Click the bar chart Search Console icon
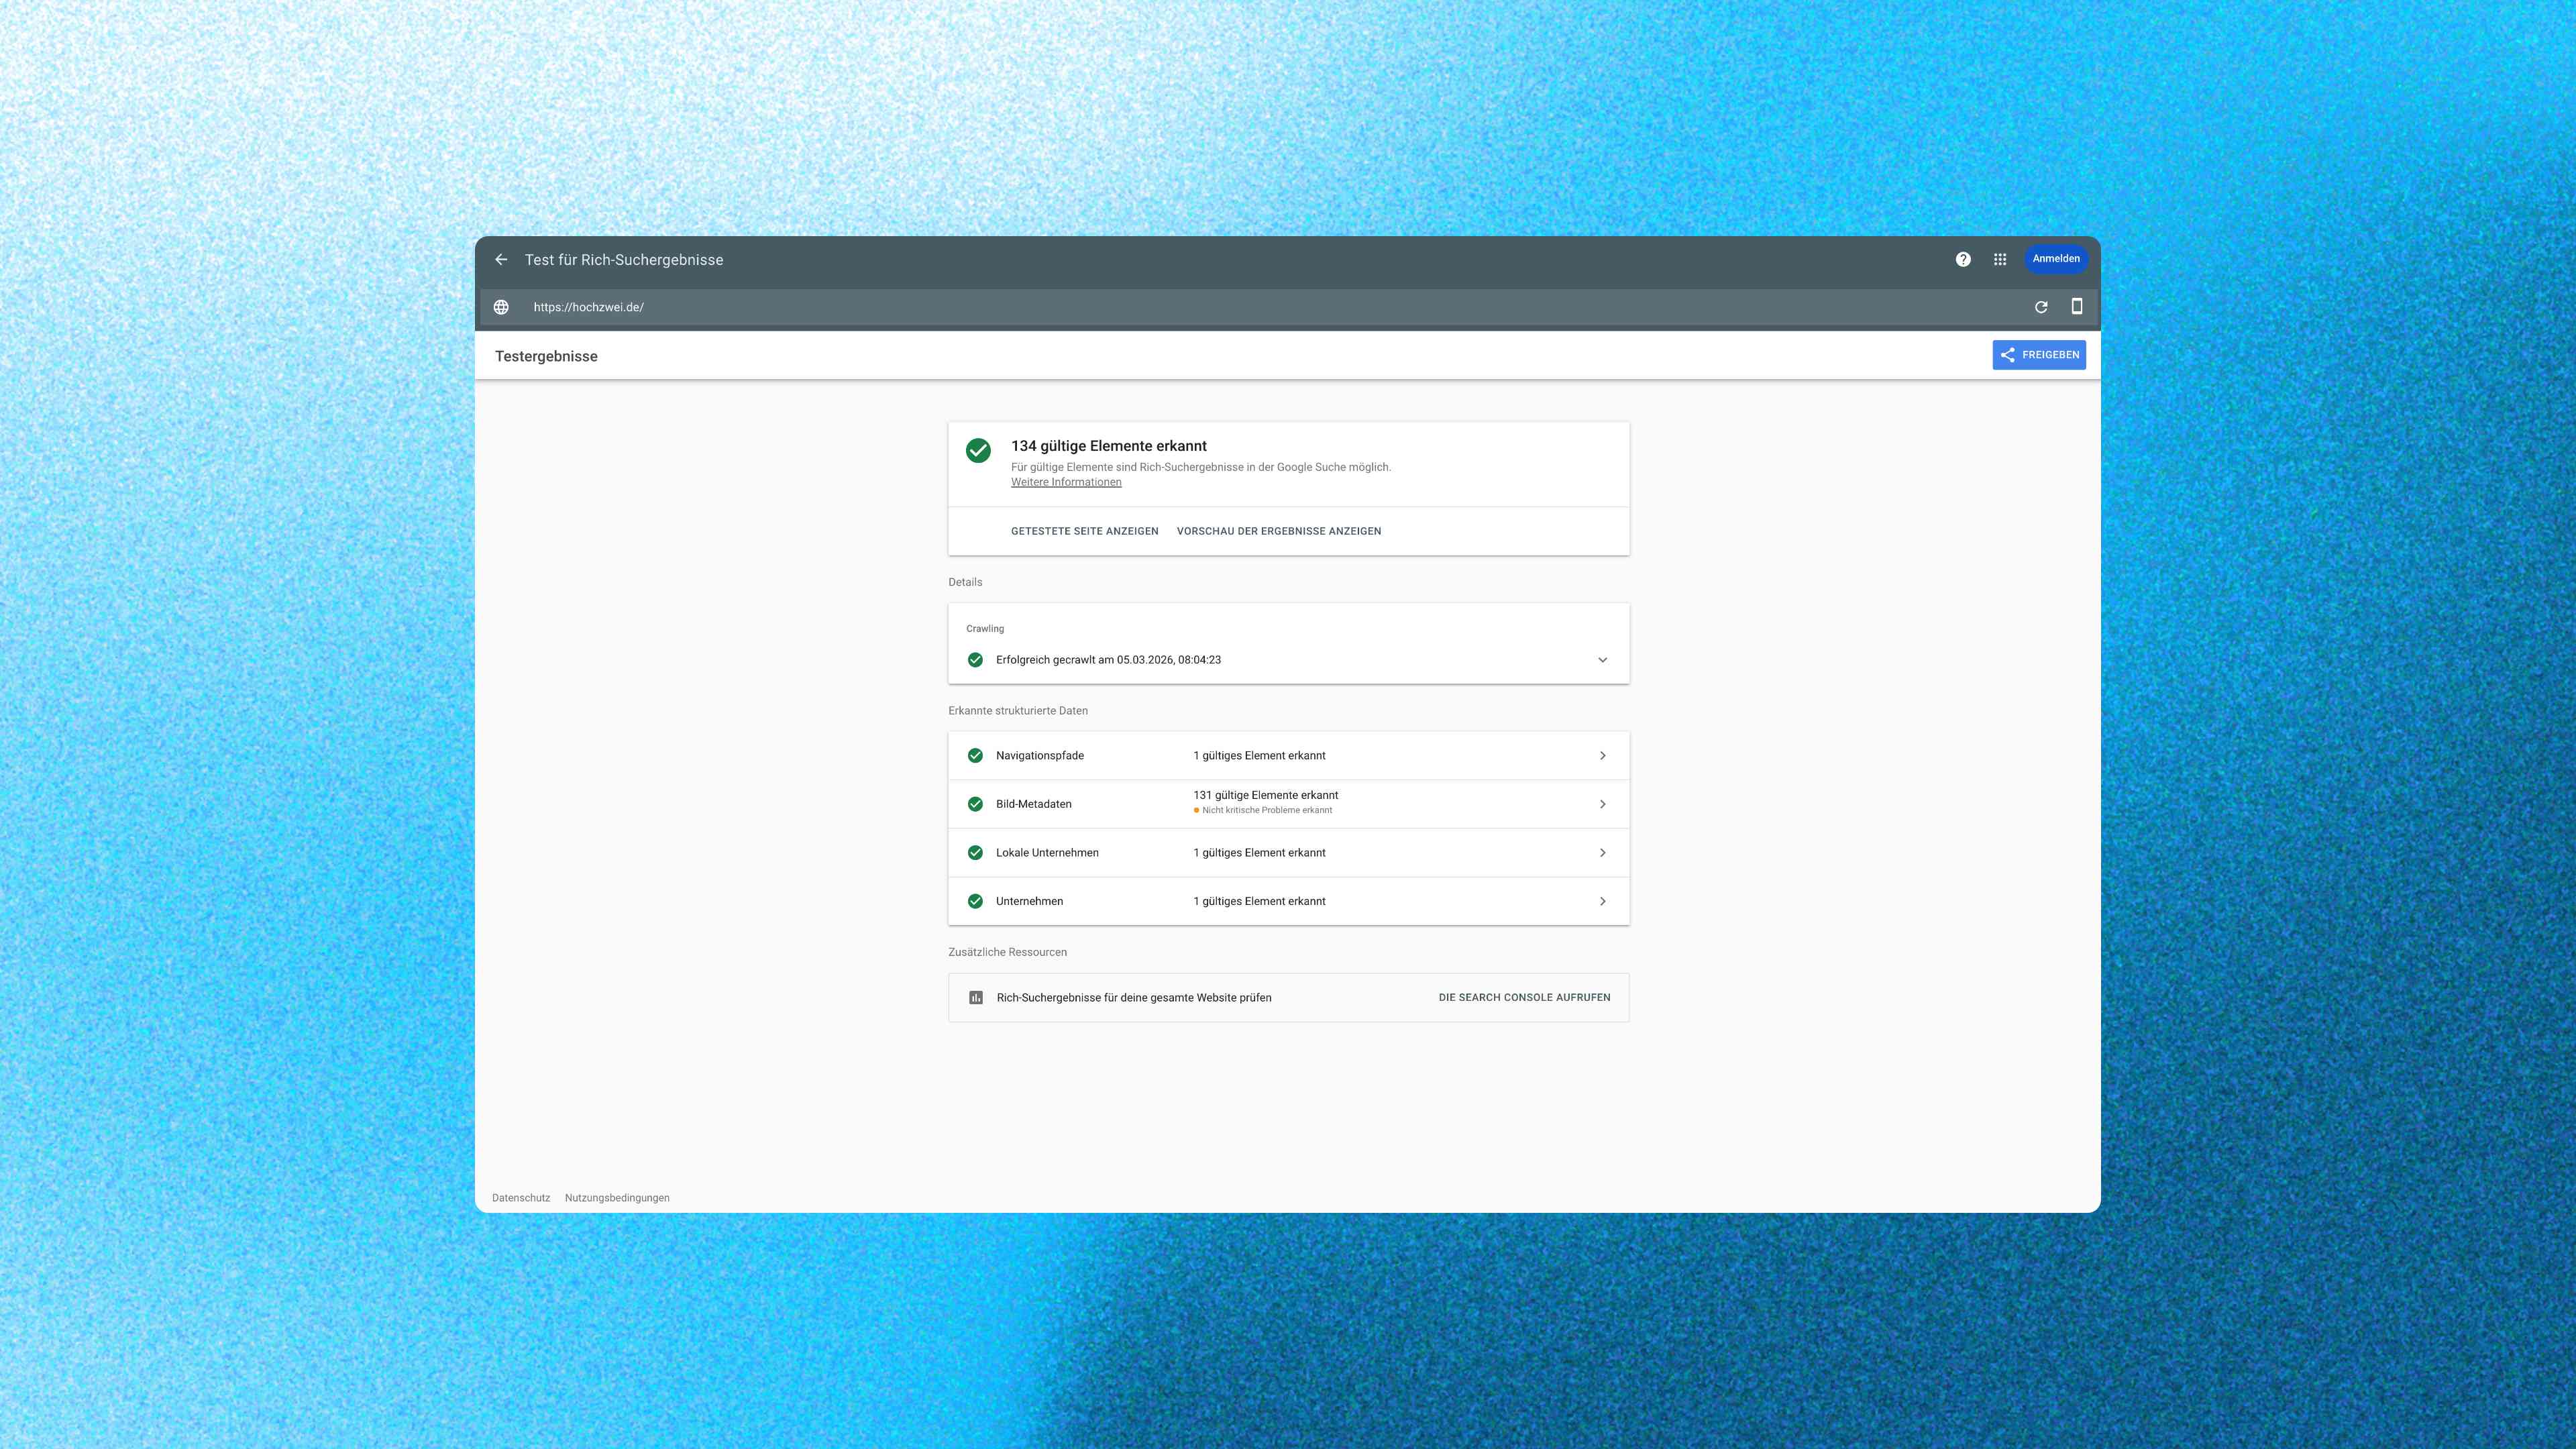Image resolution: width=2576 pixels, height=1449 pixels. coord(976,998)
